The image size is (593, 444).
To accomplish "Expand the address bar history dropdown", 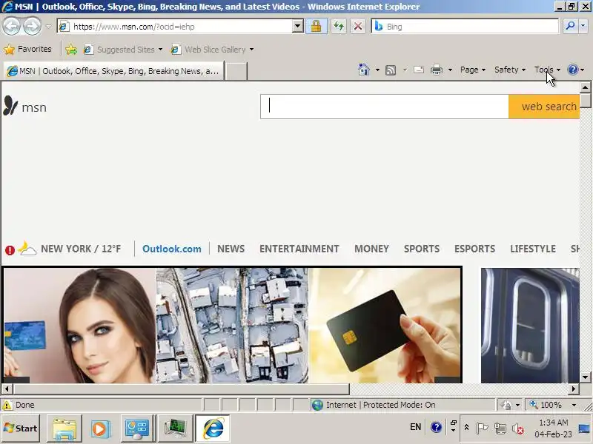I will [298, 27].
